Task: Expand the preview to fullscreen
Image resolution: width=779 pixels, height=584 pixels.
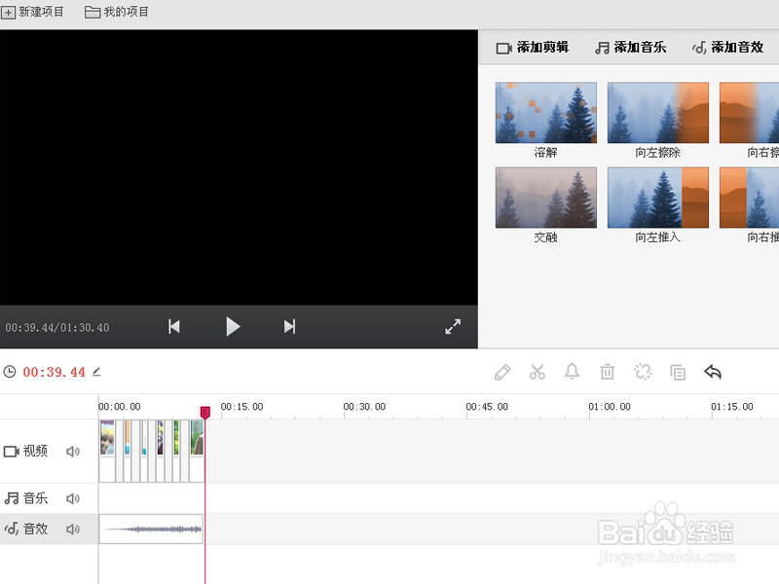Action: pyautogui.click(x=453, y=326)
